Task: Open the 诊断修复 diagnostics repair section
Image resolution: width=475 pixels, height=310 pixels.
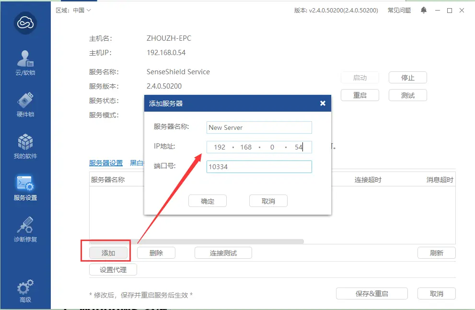Action: pyautogui.click(x=25, y=230)
